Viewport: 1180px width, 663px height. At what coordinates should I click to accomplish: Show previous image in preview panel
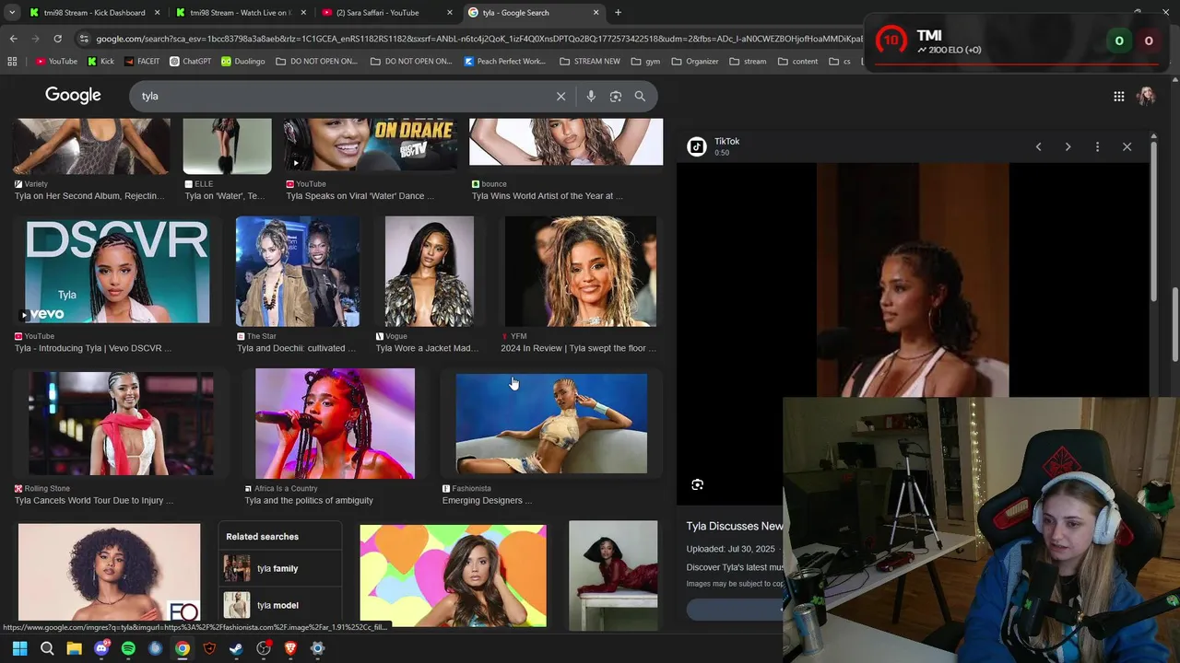1038,146
